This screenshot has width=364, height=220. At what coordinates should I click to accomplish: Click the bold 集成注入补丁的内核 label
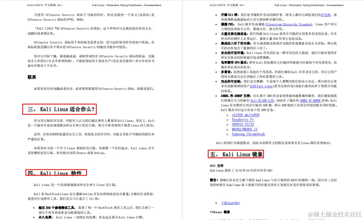(x=236, y=43)
